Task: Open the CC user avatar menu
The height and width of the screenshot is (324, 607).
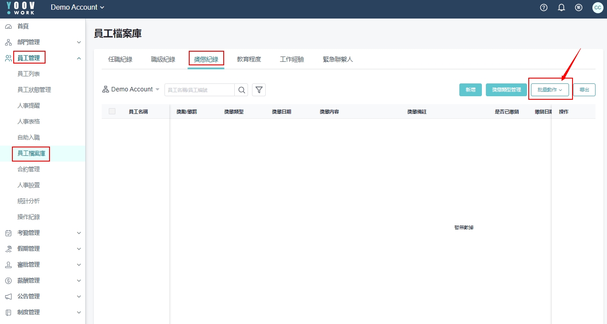Action: (597, 8)
